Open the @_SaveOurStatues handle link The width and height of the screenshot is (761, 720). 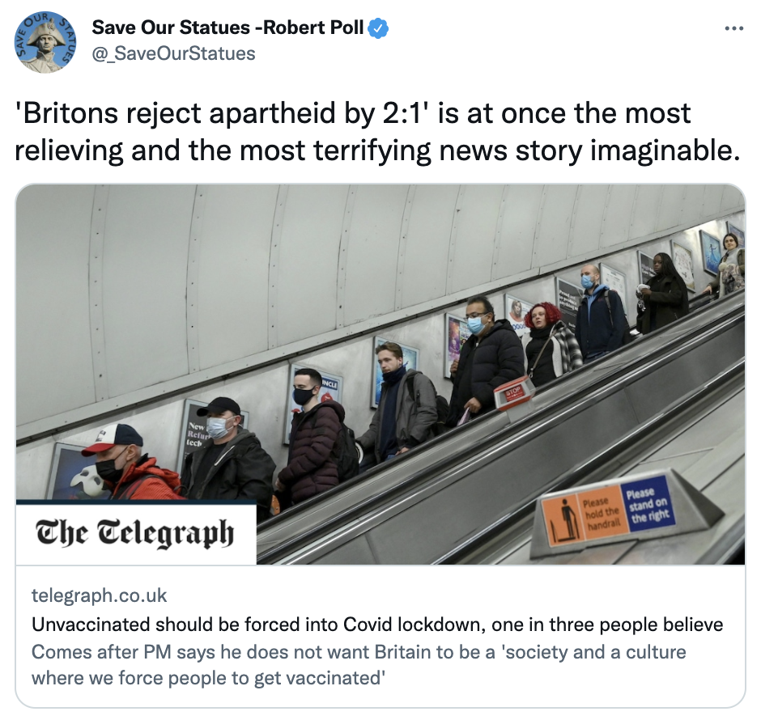click(x=173, y=53)
